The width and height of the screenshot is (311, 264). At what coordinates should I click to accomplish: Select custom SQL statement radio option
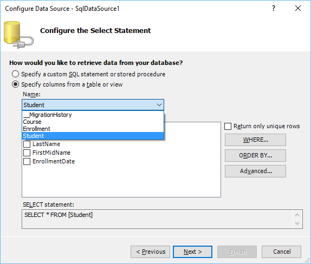click(x=15, y=74)
